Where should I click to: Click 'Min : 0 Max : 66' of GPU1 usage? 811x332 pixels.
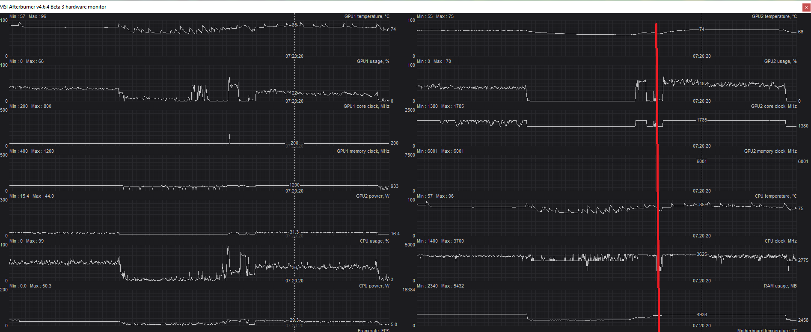(x=27, y=61)
